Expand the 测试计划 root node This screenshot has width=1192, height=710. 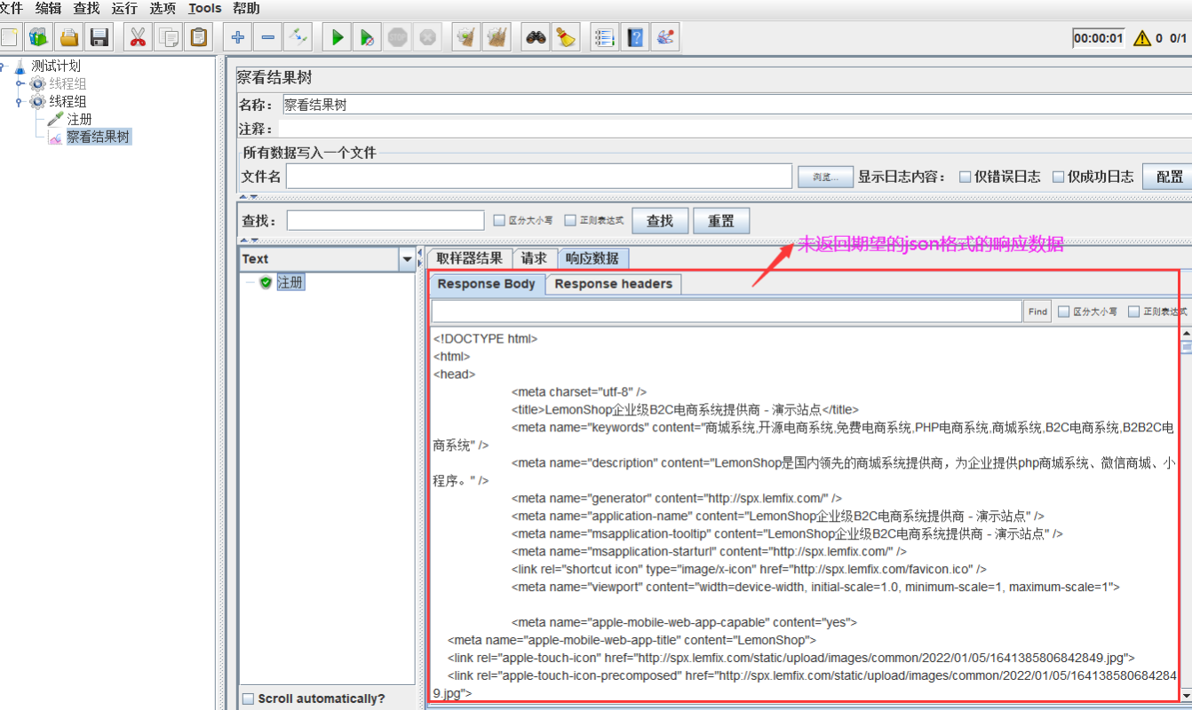coord(3,65)
